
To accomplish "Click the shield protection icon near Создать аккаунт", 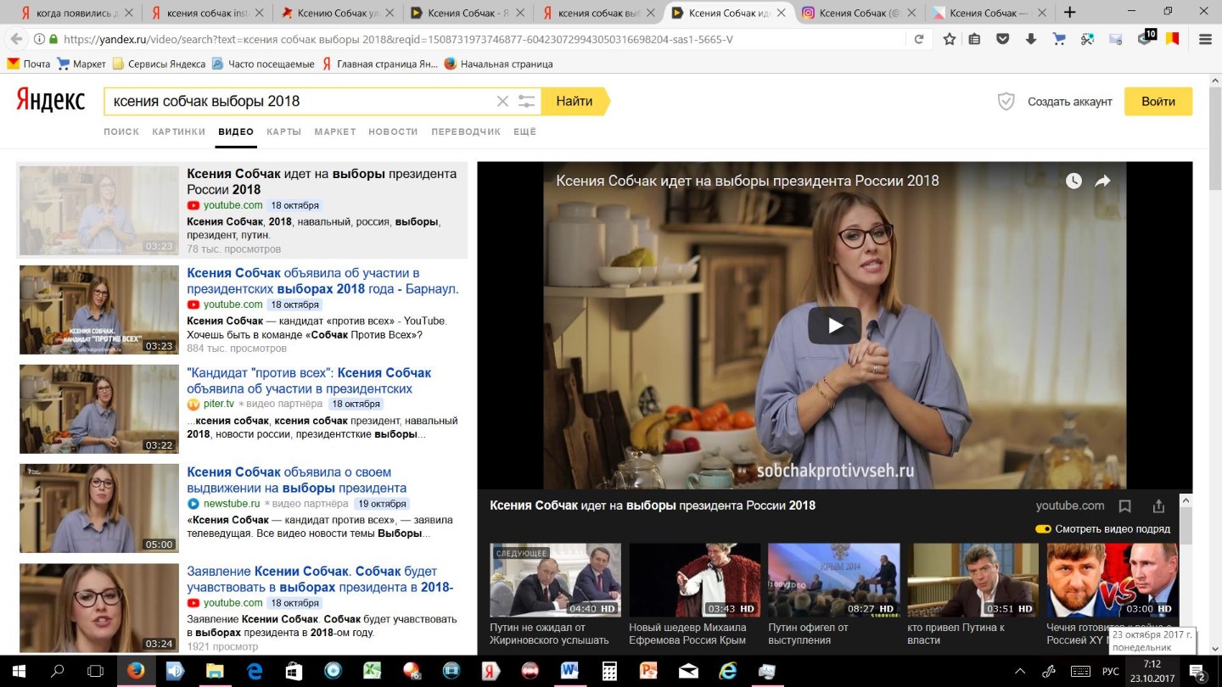I will point(1006,101).
